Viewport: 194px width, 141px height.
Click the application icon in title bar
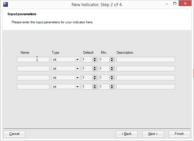6,4
